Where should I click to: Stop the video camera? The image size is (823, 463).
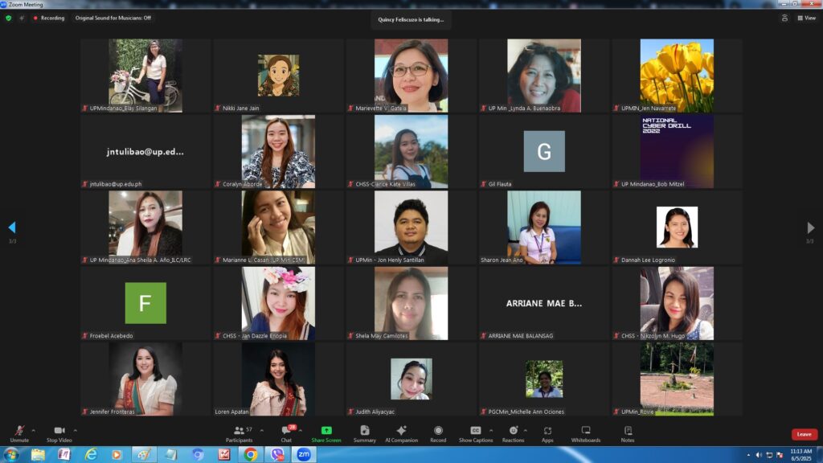click(59, 433)
